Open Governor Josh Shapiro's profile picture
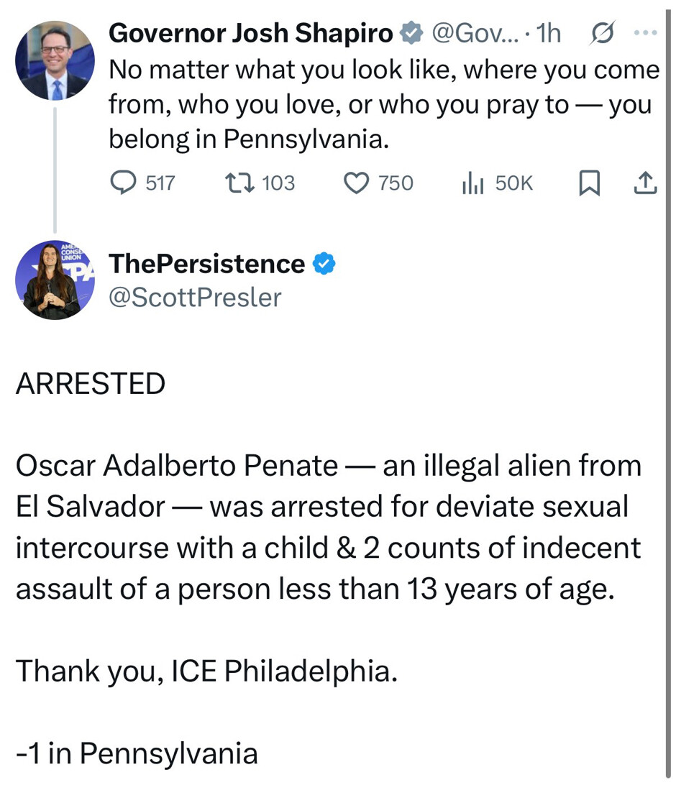The width and height of the screenshot is (676, 785). pos(55,60)
